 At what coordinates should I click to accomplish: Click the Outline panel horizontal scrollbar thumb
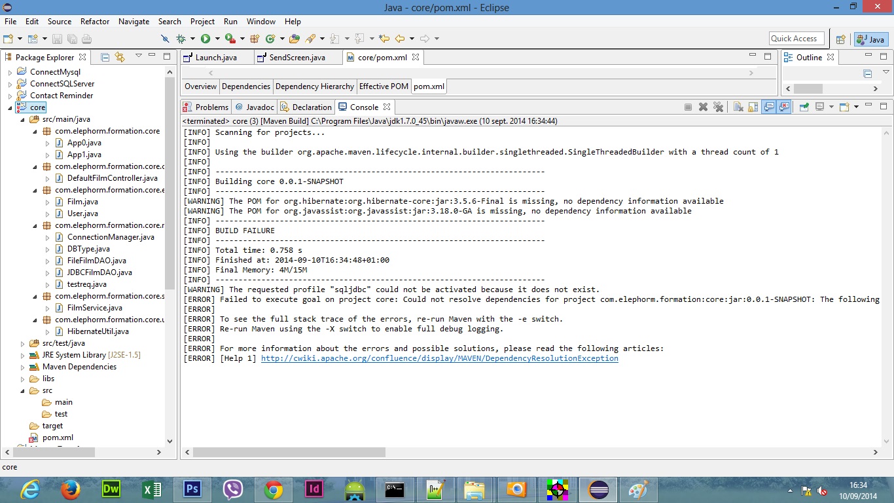[x=808, y=88]
